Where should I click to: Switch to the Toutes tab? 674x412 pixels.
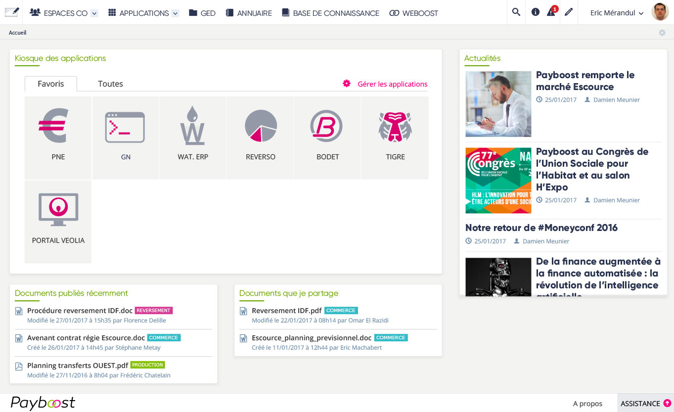(x=110, y=84)
